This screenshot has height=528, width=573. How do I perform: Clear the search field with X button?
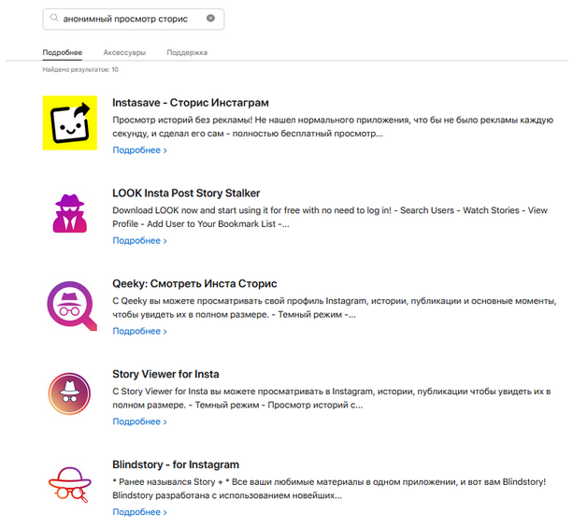coord(210,19)
